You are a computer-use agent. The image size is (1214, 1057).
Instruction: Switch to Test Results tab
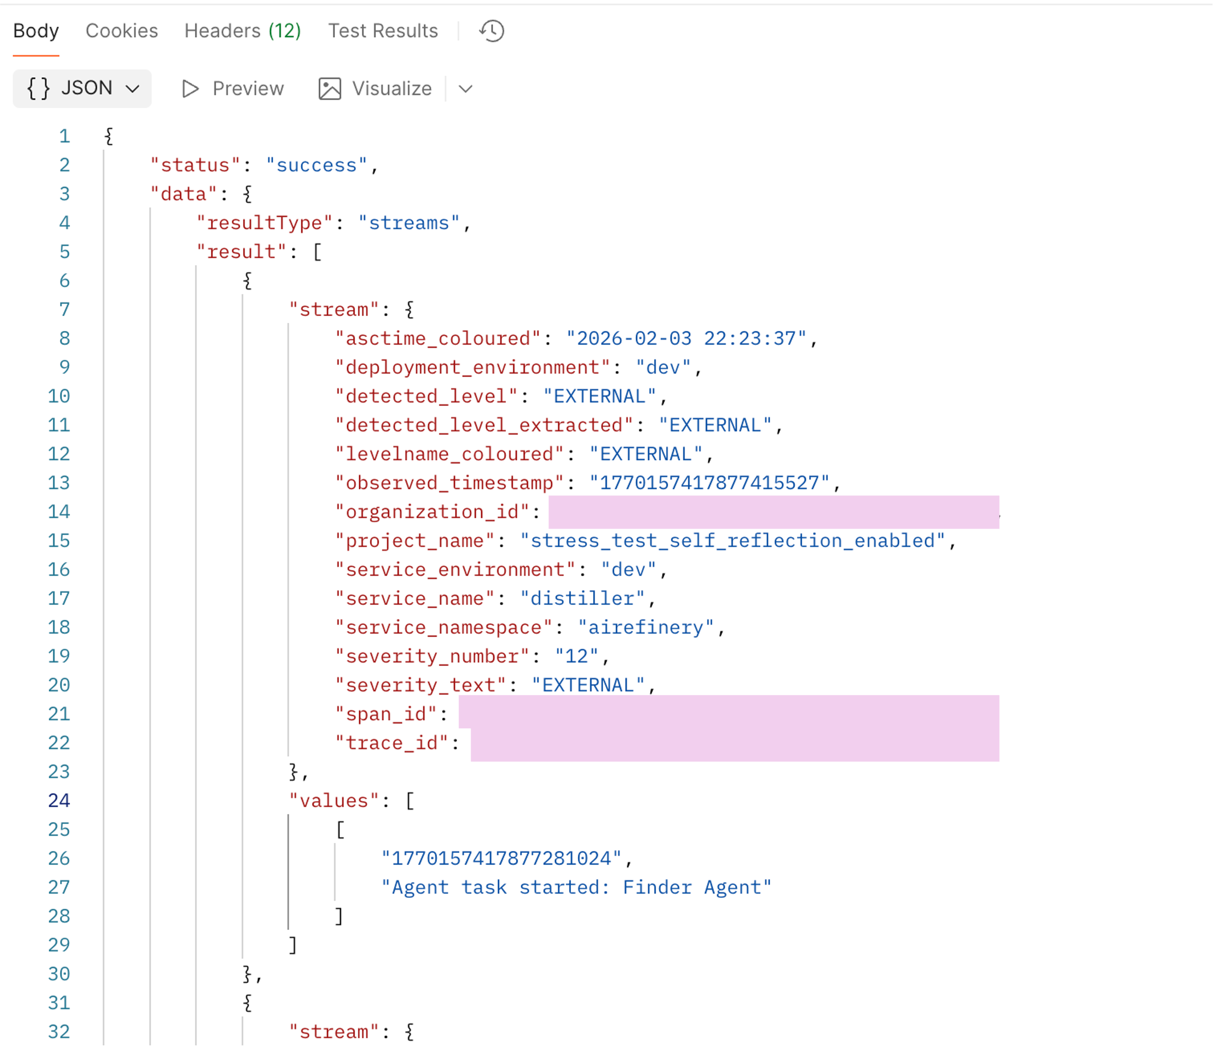(382, 31)
